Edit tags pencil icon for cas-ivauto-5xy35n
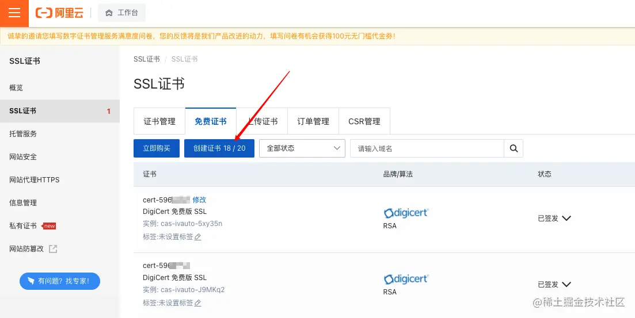Screen dimensions: 635x318 (x=197, y=237)
